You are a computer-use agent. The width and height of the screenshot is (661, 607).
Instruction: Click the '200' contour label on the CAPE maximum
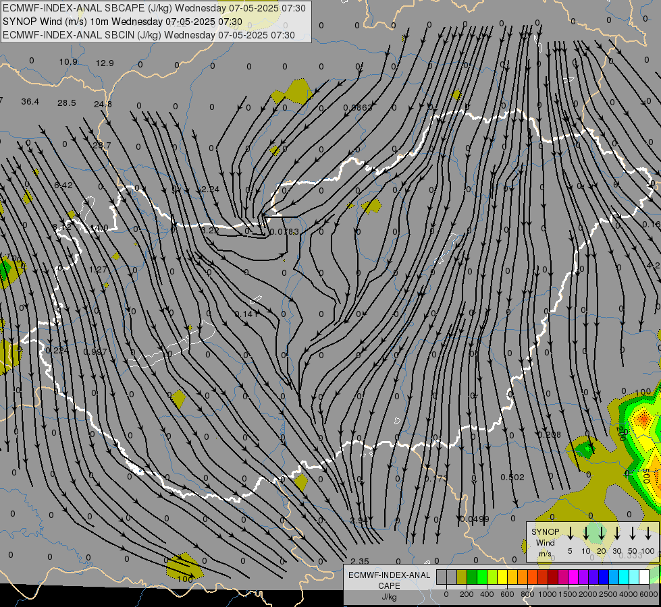coord(620,432)
